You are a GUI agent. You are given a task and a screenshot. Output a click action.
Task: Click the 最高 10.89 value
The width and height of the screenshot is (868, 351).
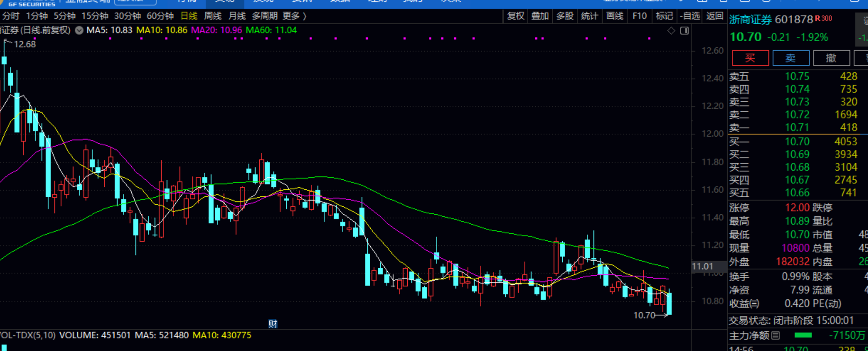tap(797, 221)
